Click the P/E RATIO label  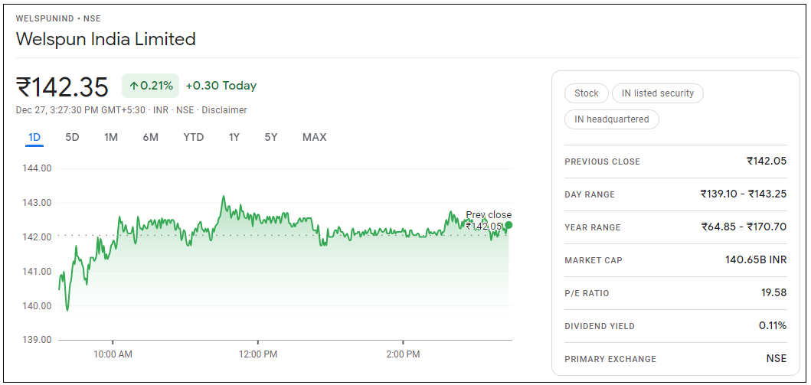[587, 293]
